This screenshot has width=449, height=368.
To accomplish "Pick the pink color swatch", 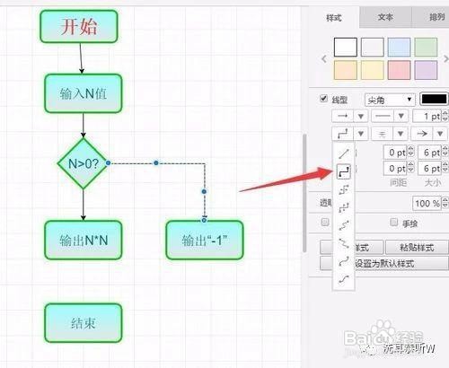I will coord(399,70).
